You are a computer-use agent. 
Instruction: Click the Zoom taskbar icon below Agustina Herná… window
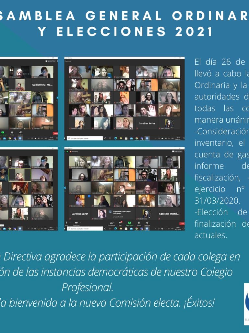point(147,229)
